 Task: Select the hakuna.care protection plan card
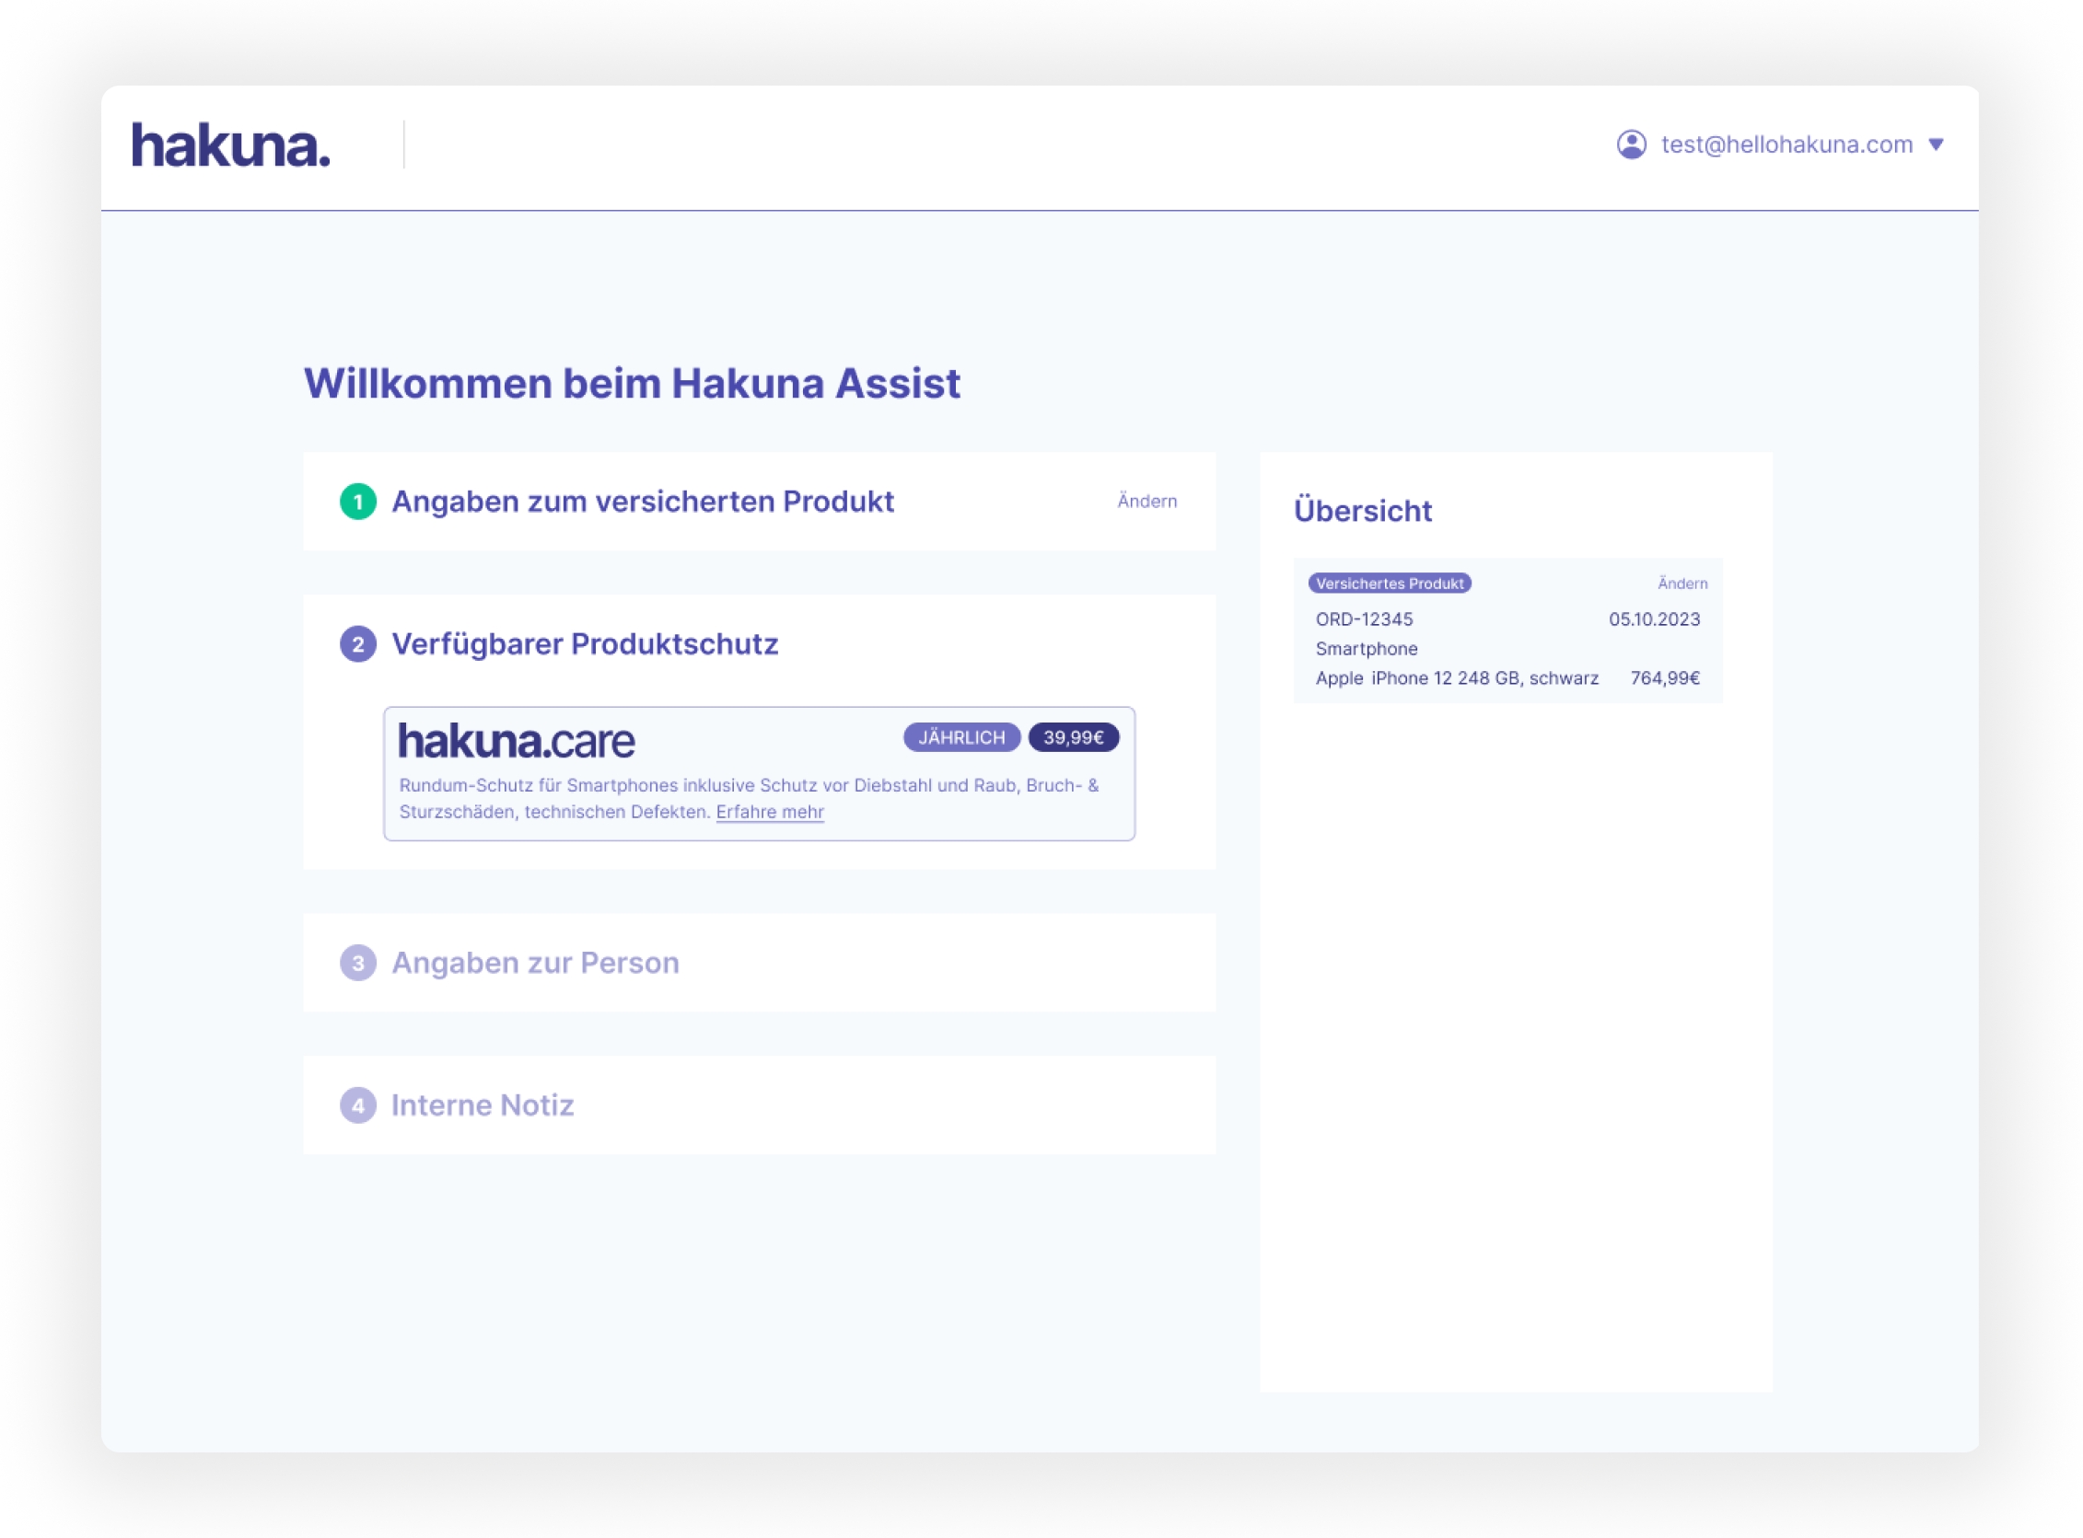(758, 773)
